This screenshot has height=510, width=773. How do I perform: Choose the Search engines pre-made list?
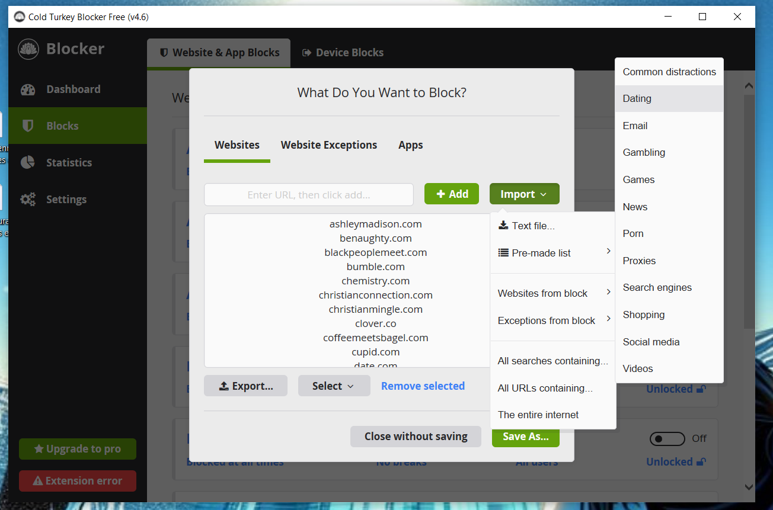coord(669,287)
